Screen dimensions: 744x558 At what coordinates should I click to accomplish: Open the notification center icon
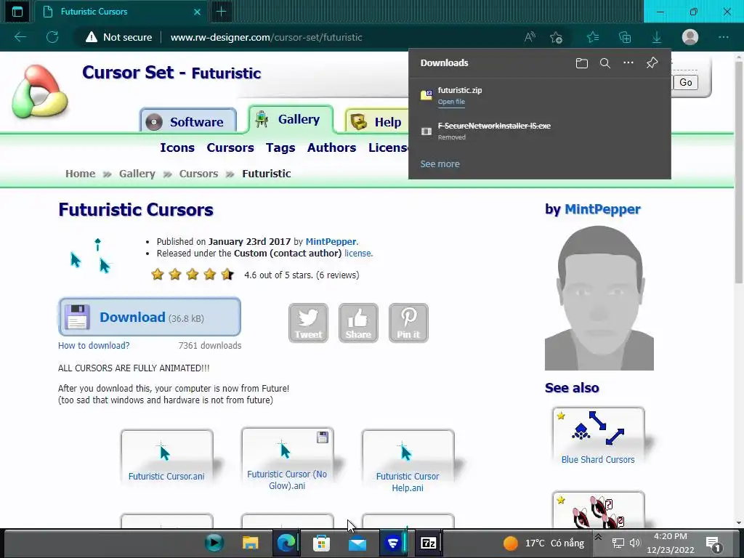(x=713, y=543)
